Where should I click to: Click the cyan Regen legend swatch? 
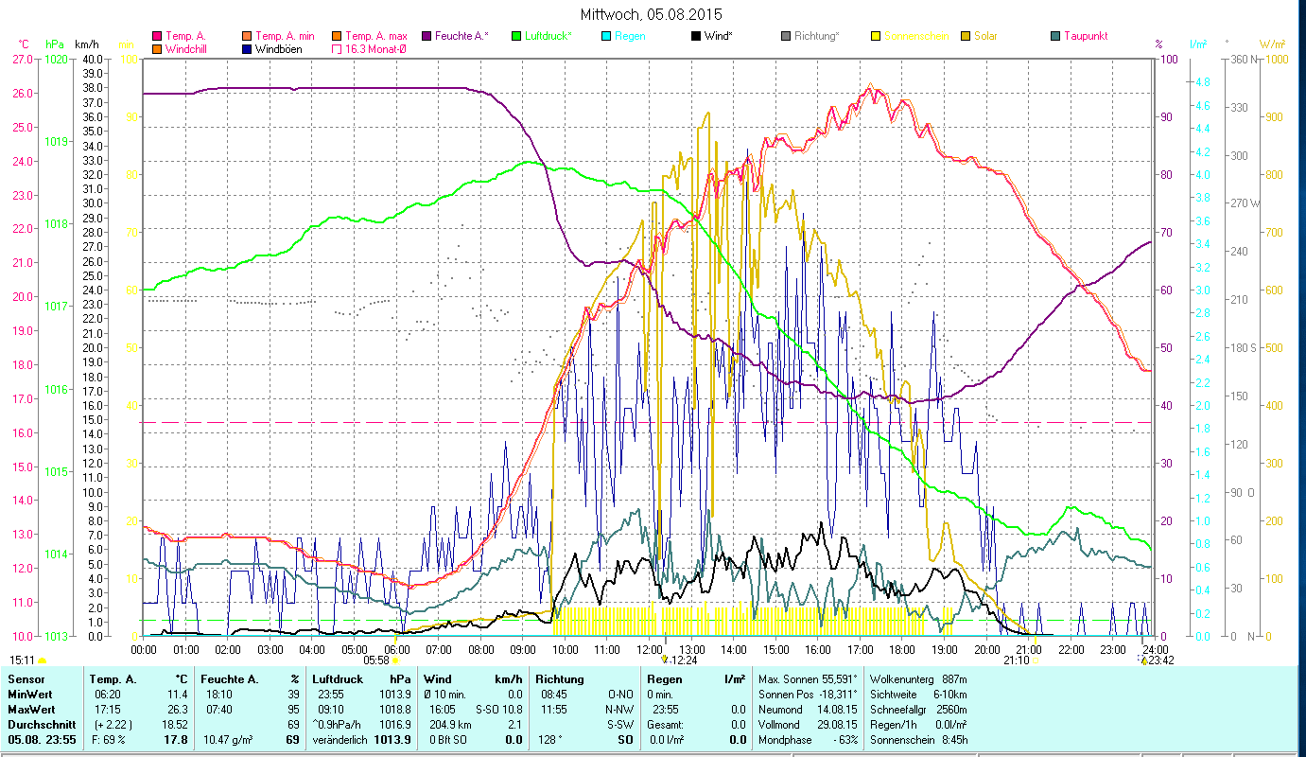605,36
